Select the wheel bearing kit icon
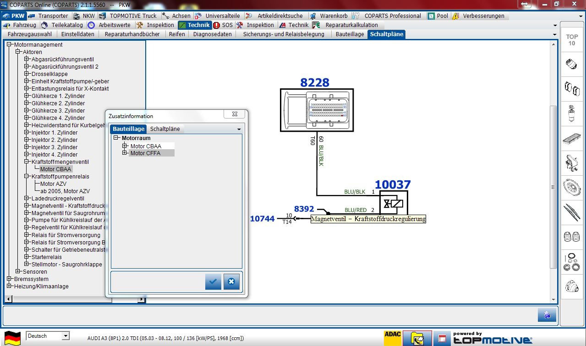 coord(571,262)
